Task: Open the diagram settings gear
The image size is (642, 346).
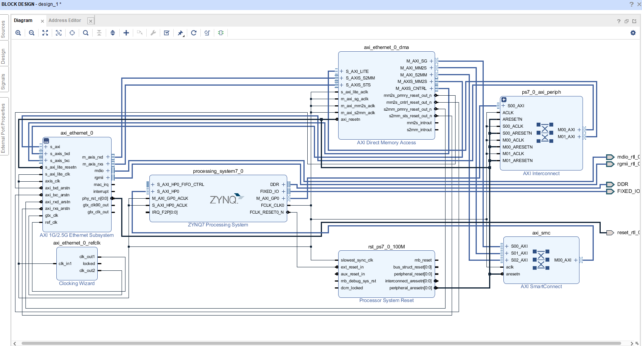Action: coord(633,33)
